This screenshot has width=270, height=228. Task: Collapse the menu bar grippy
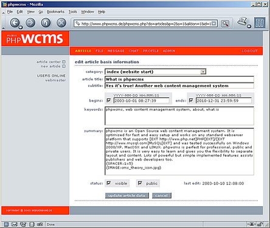(3, 12)
